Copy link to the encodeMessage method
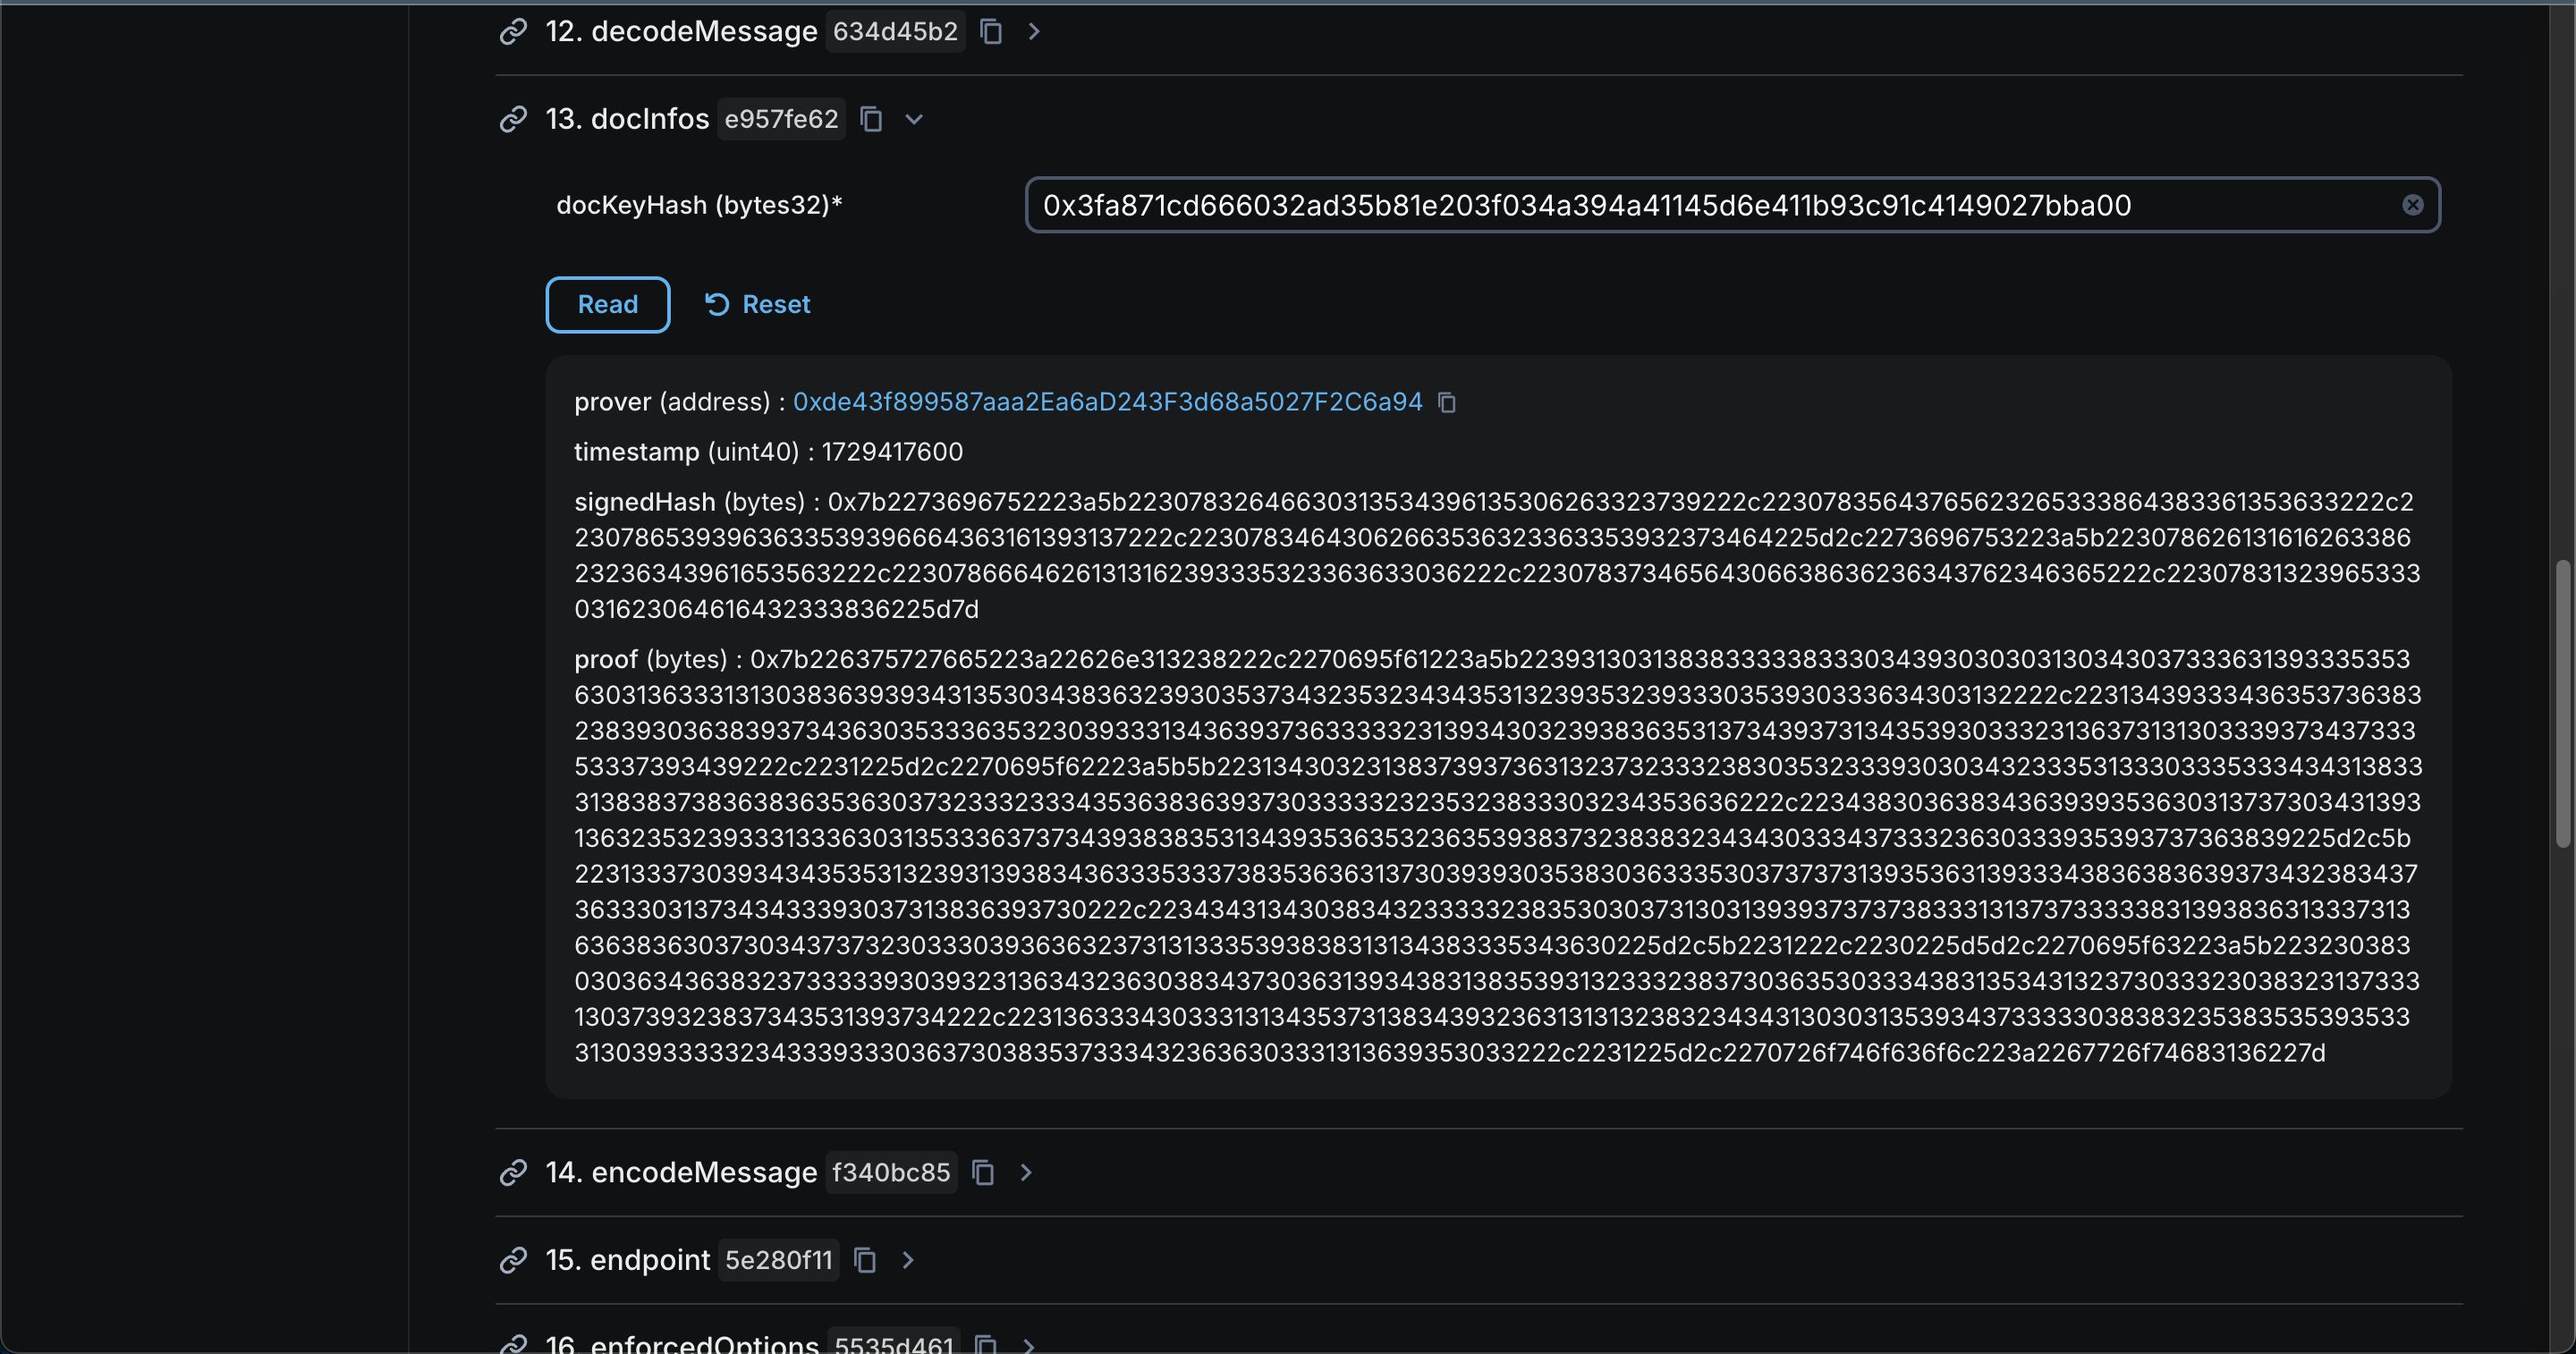 [513, 1172]
